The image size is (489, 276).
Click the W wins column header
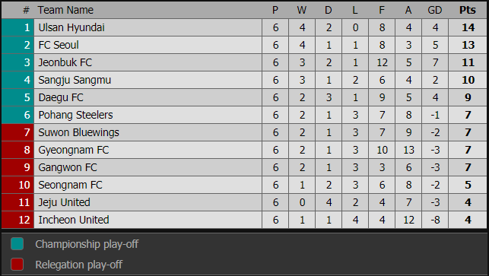302,10
